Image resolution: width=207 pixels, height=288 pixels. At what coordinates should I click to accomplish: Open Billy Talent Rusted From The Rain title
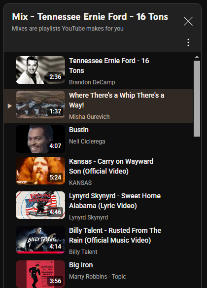115,235
